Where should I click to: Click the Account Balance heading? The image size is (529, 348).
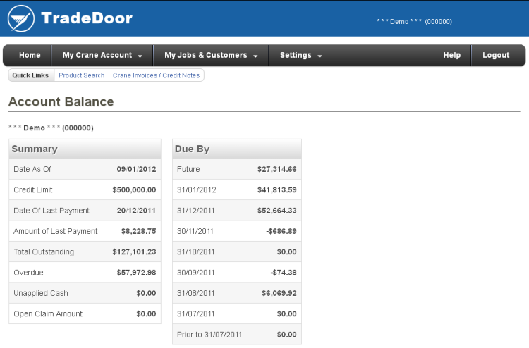(x=61, y=101)
